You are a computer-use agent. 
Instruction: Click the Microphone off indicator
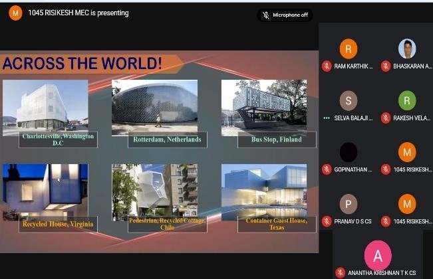pyautogui.click(x=285, y=15)
